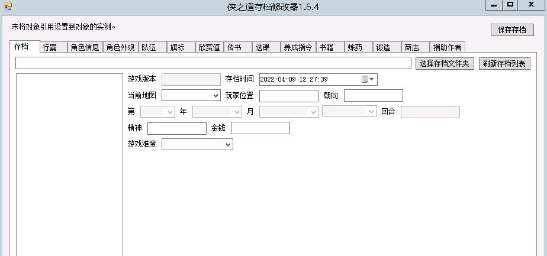The image size is (547, 256).
Task: Open the dropdown left of 回合
Action: 349,112
